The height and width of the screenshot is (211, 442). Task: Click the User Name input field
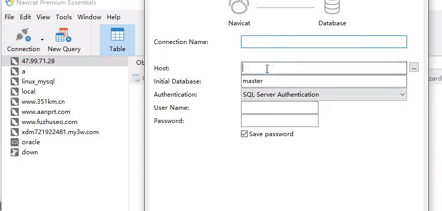(279, 108)
